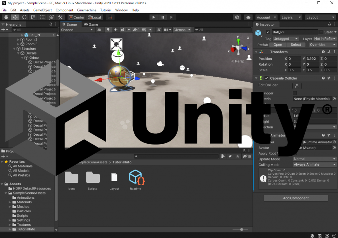Image resolution: width=338 pixels, height=238 pixels.
Task: Uncheck the Ball_PF active checkbox
Action: point(268,32)
